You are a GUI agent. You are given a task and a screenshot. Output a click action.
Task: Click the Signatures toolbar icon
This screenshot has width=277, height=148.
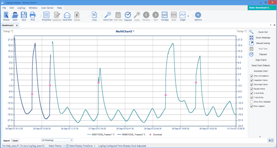click(x=57, y=16)
